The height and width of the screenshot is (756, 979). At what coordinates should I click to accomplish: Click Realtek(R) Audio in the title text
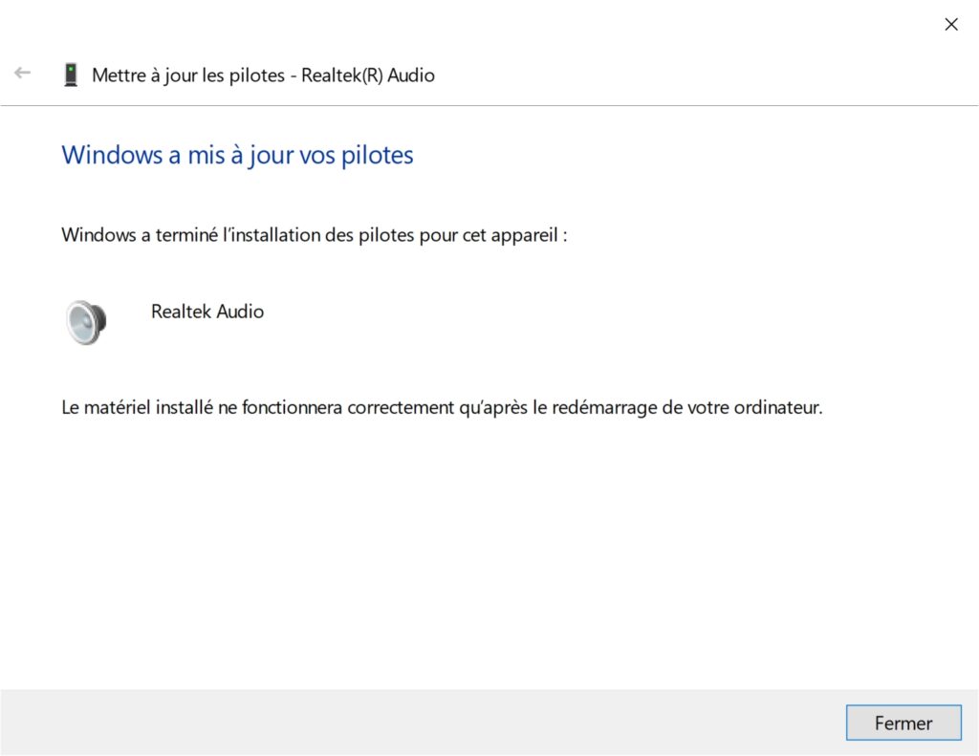click(368, 76)
